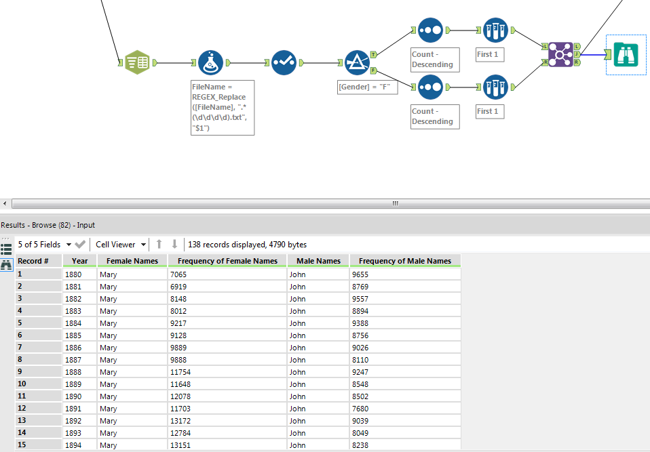Click the table layout icon beside the Results grid

pos(6,247)
